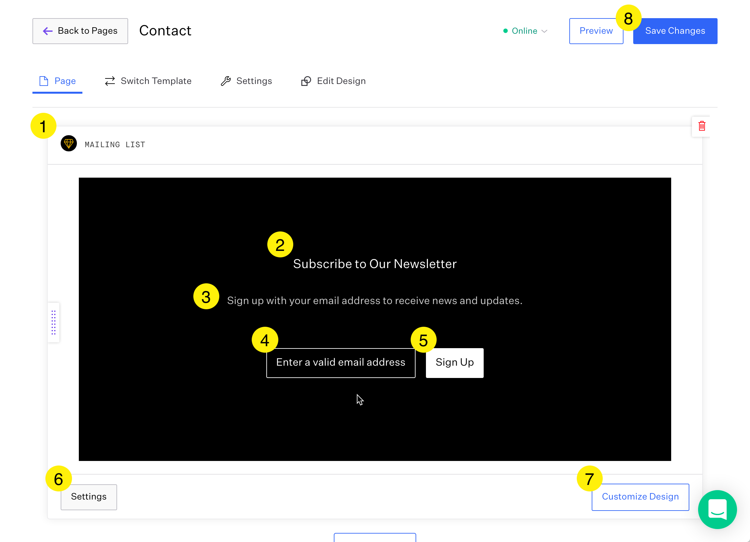Image resolution: width=750 pixels, height=542 pixels.
Task: Click the MAILING LIST section label
Action: pos(115,145)
